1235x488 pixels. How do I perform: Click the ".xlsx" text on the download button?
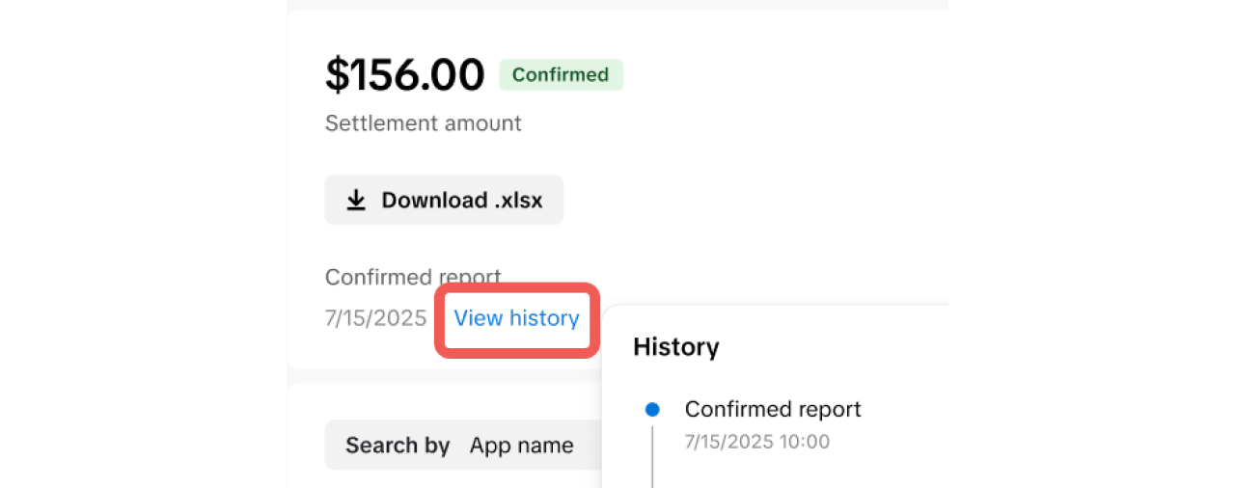pos(518,201)
